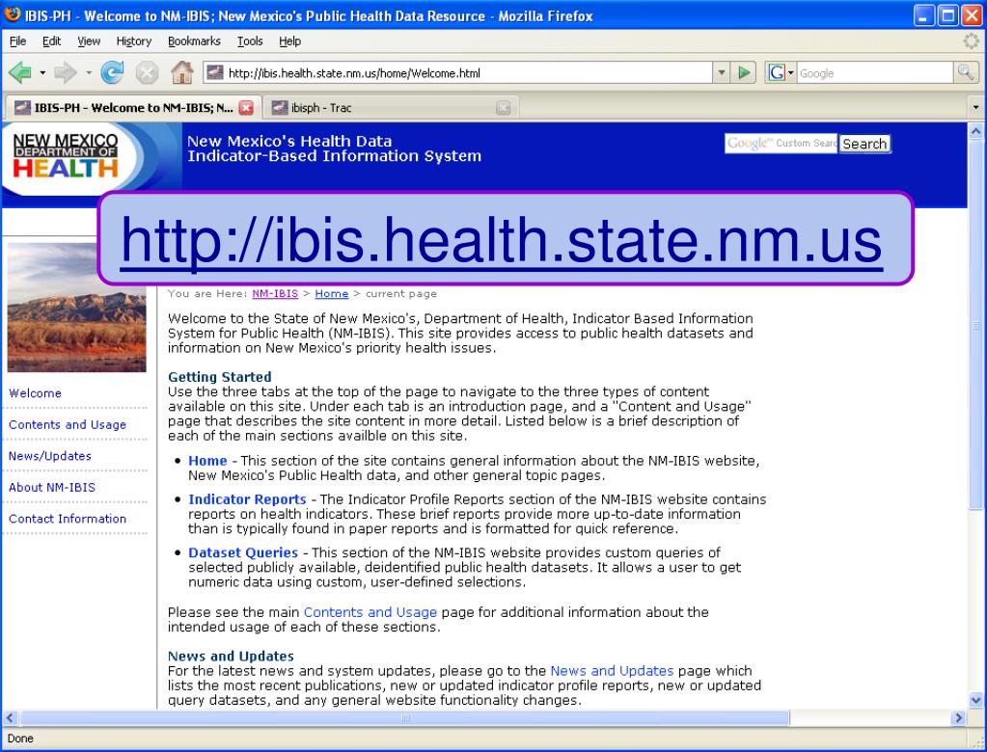987x752 pixels.
Task: Open the sidebar Contents and Usage link
Action: pos(68,424)
